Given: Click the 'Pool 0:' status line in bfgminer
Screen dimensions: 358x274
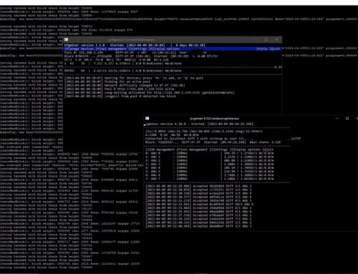Looking at the screenshot, I should tap(135, 52).
